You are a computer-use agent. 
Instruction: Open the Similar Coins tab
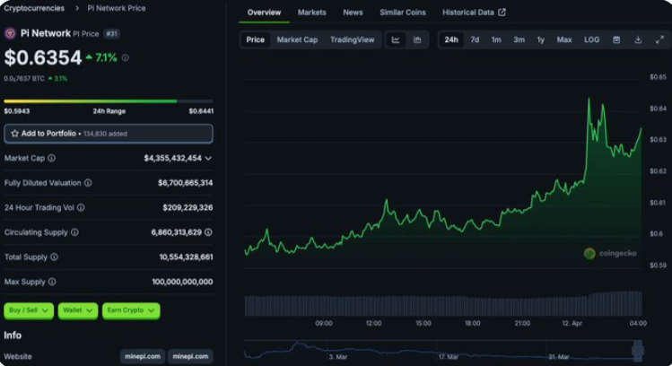(403, 13)
